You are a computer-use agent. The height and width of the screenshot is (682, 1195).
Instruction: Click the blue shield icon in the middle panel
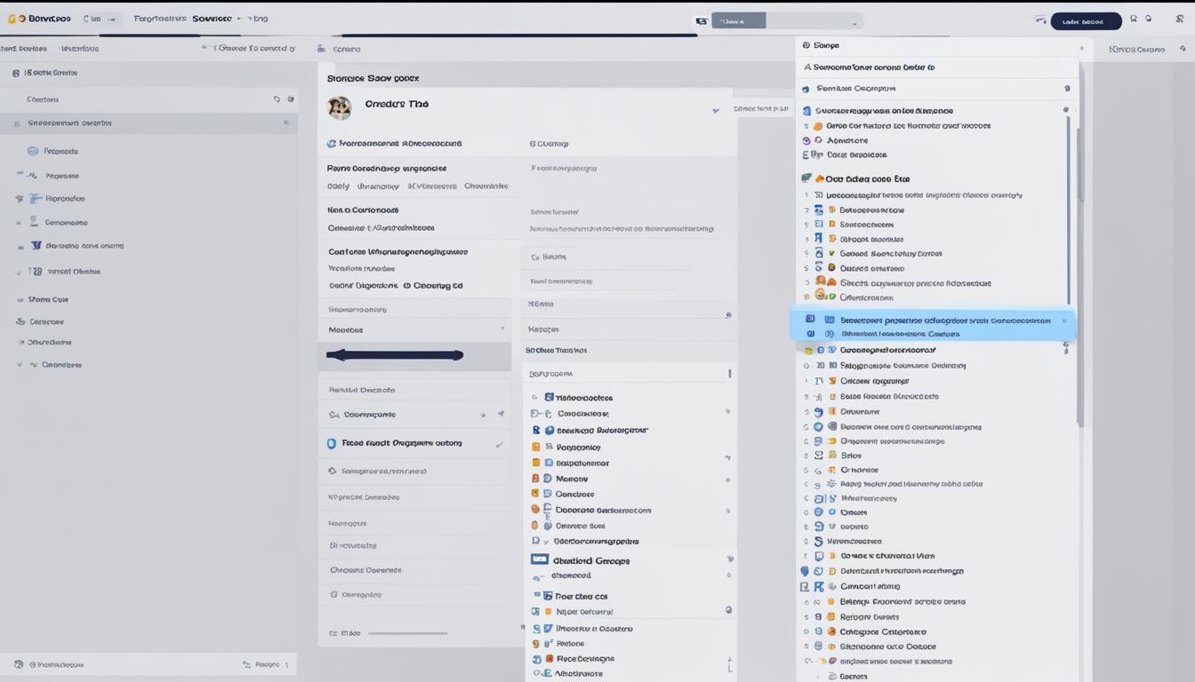click(x=332, y=443)
